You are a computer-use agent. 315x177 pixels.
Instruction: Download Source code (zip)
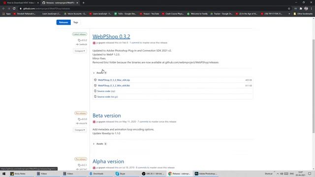[106, 91]
